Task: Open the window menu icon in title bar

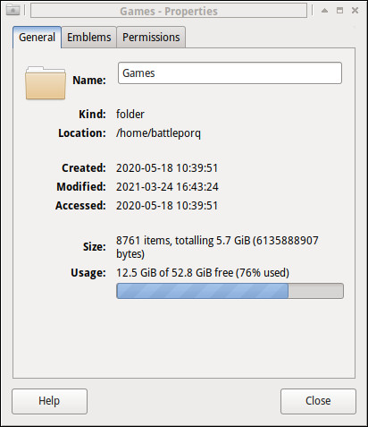Action: pos(13,11)
